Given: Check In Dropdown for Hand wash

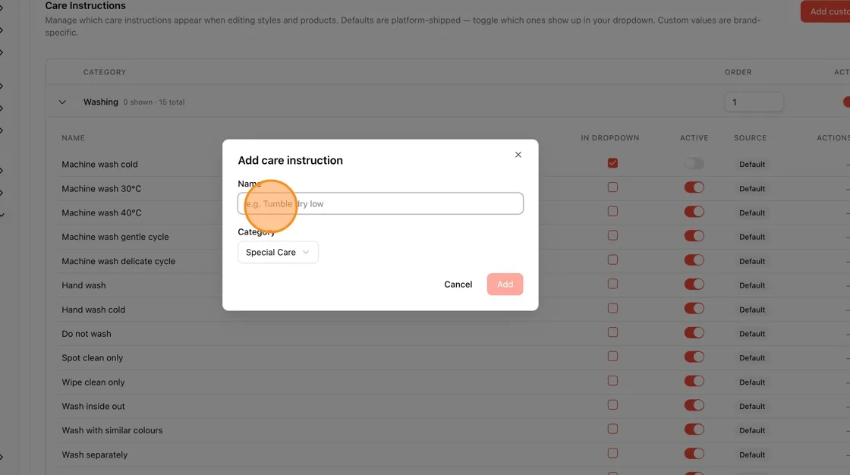Looking at the screenshot, I should (612, 284).
